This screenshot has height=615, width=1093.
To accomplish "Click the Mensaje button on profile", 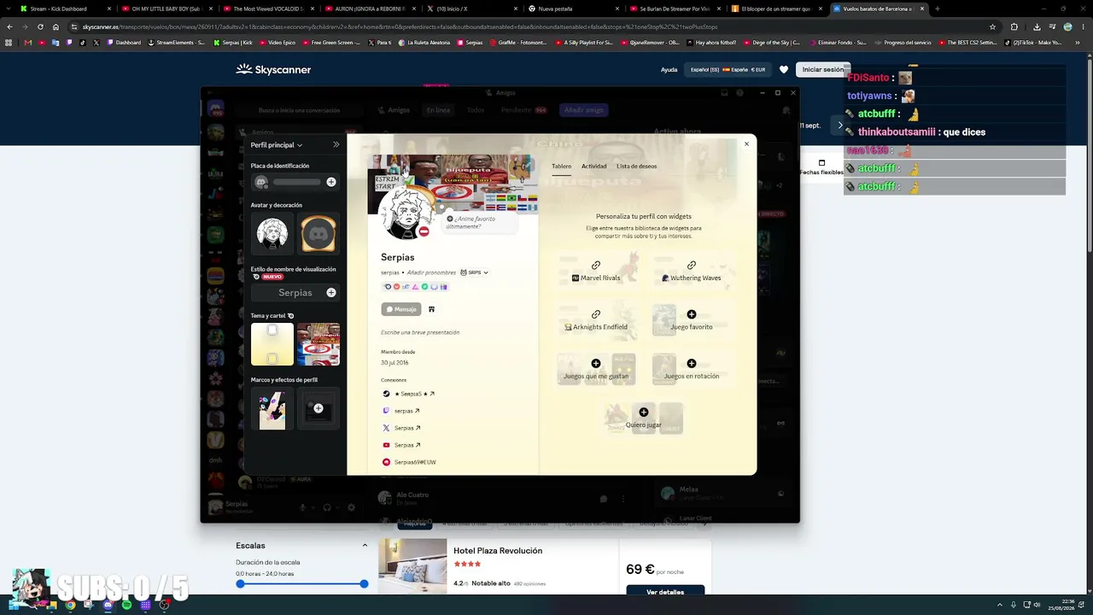I will point(401,309).
